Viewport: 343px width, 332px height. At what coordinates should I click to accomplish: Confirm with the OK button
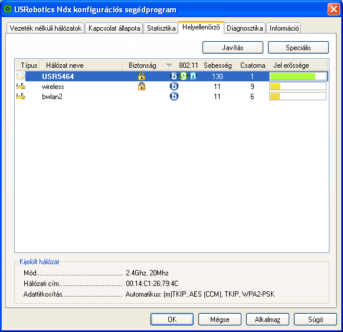(172, 320)
